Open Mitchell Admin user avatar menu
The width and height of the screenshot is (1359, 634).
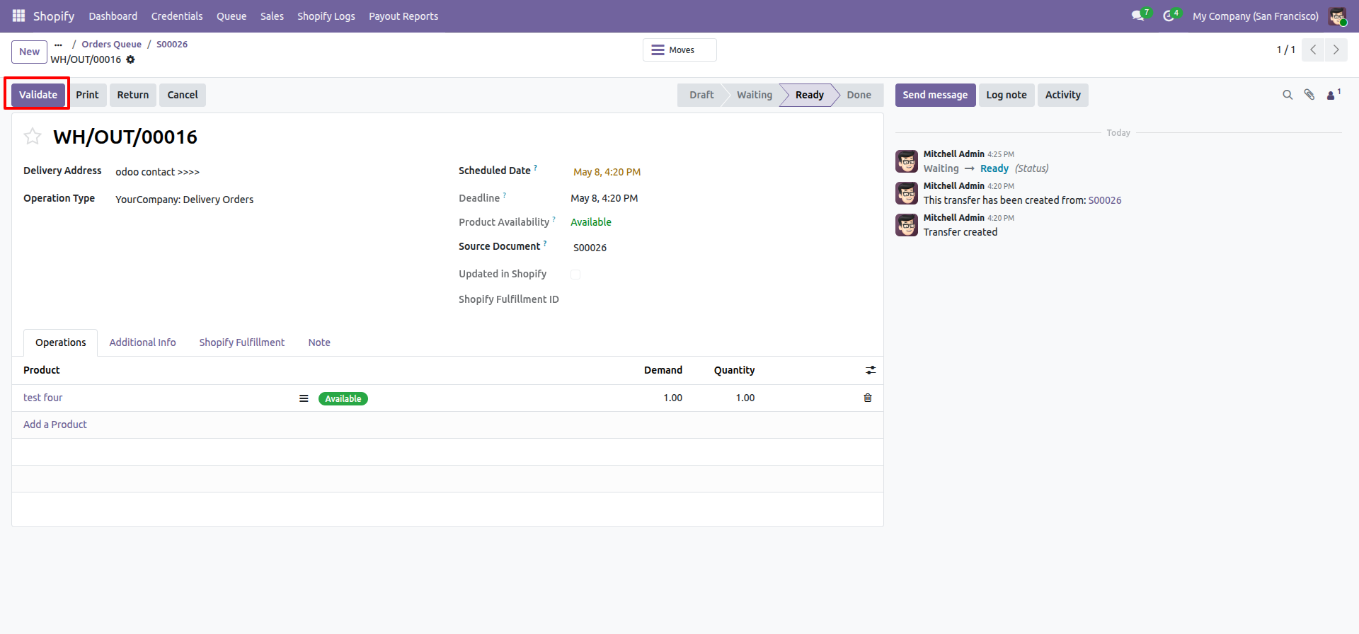click(1337, 16)
